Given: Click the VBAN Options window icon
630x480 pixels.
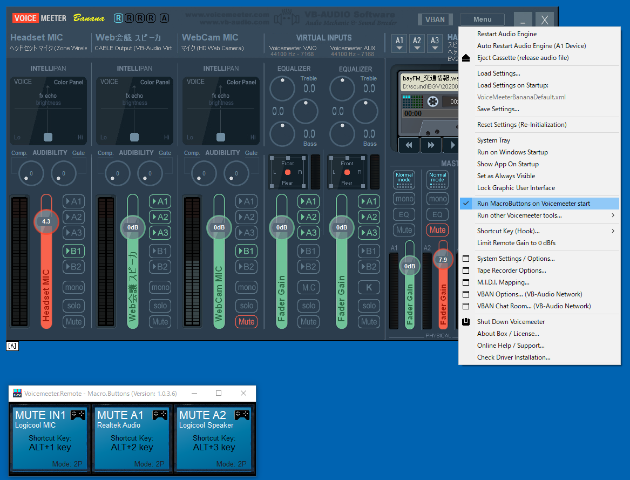Looking at the screenshot, I should [466, 294].
